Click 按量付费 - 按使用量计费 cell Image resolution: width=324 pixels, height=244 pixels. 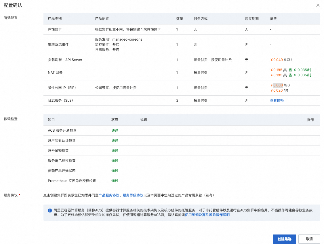pyautogui.click(x=213, y=60)
